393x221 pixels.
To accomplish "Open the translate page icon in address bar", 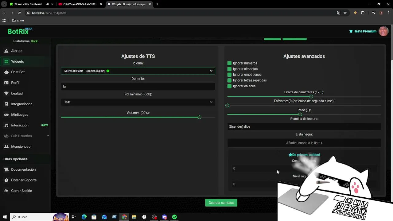I will pyautogui.click(x=338, y=13).
